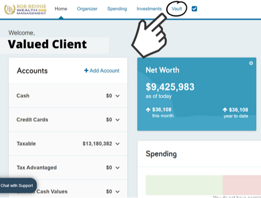Click the checkmark tasks icon in navbar

coord(194,9)
